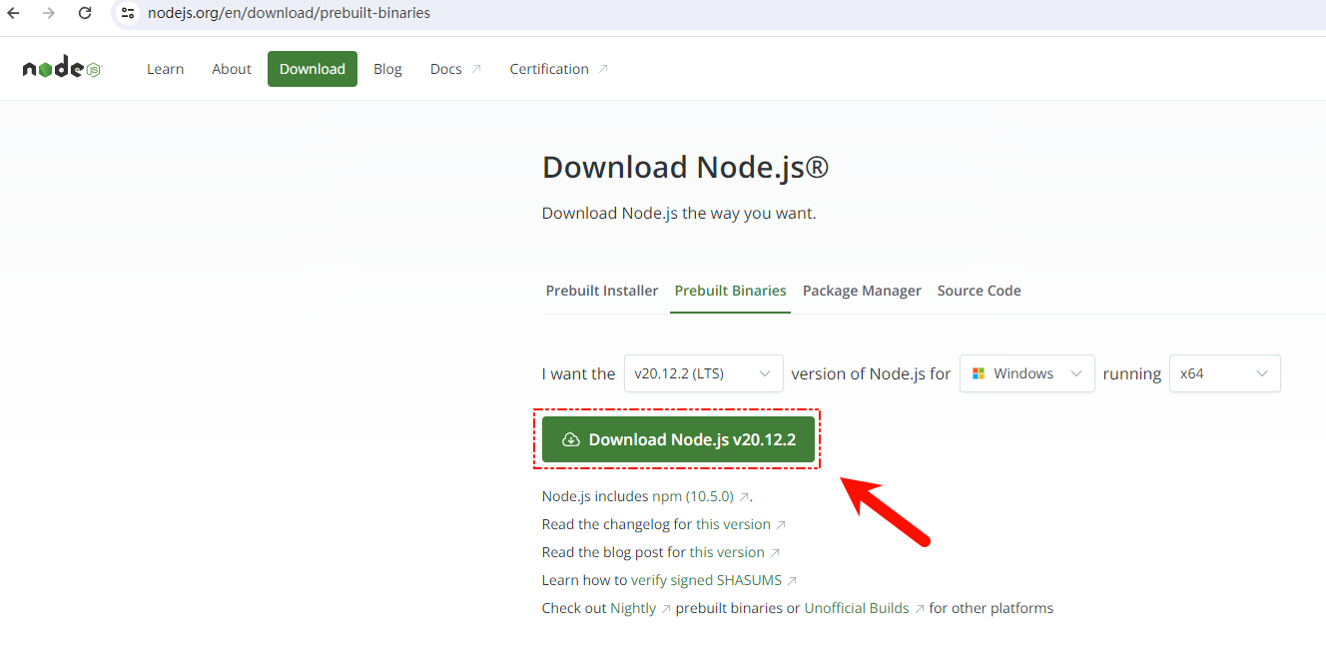This screenshot has width=1326, height=669.
Task: Open the About navigation item
Action: (x=232, y=69)
